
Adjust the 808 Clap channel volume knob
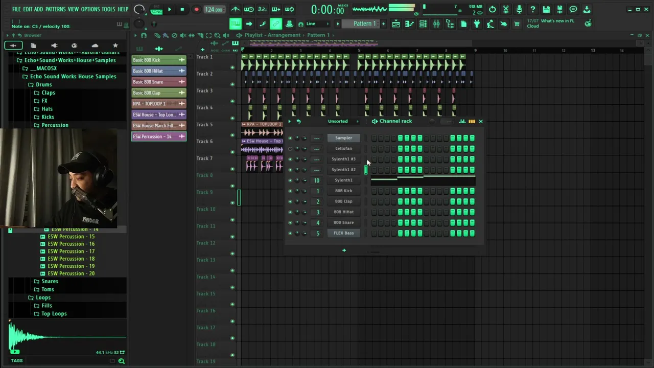[x=305, y=201]
